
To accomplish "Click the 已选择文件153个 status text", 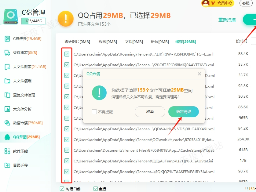I will click(94, 24).
